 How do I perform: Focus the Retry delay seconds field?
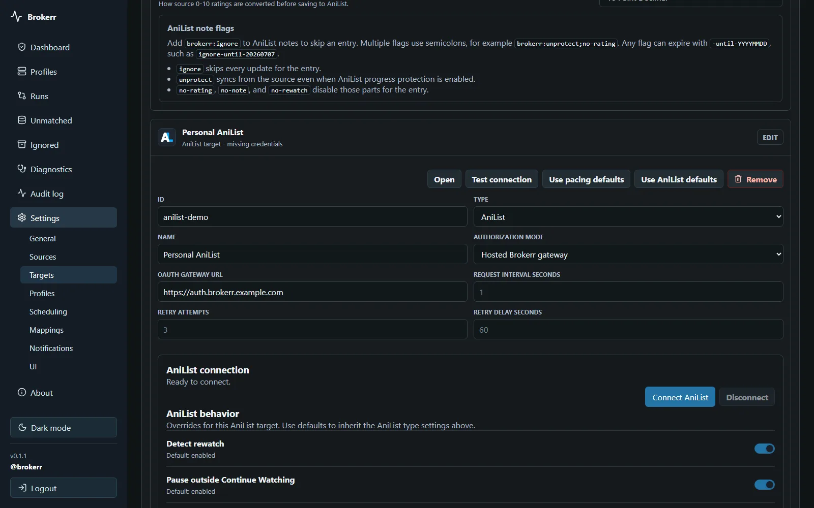[628, 329]
